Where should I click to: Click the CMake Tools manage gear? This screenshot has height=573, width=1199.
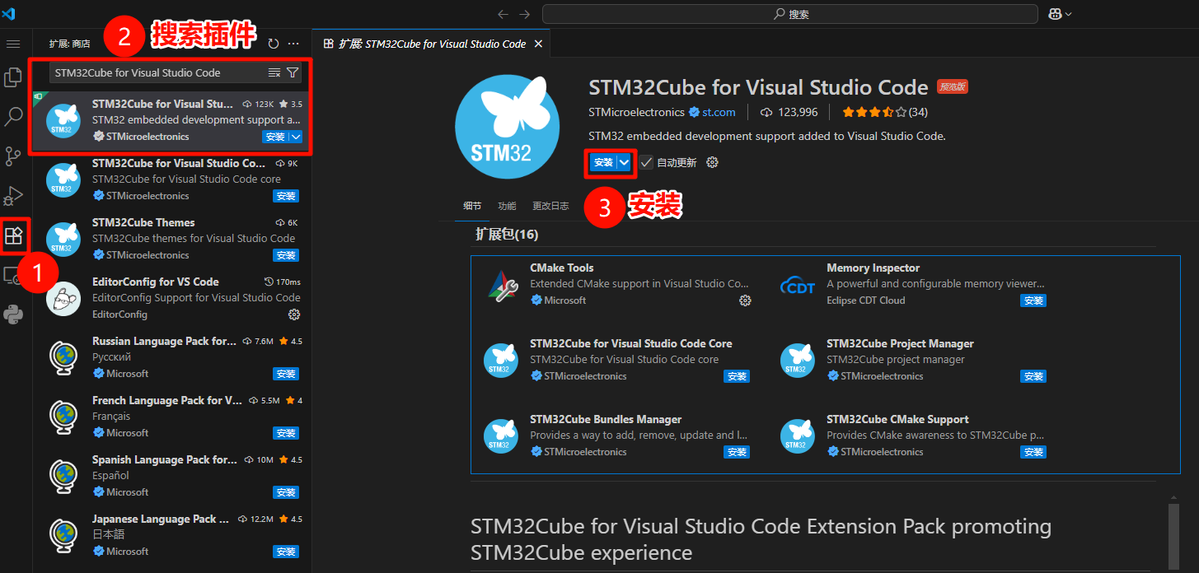coord(745,300)
